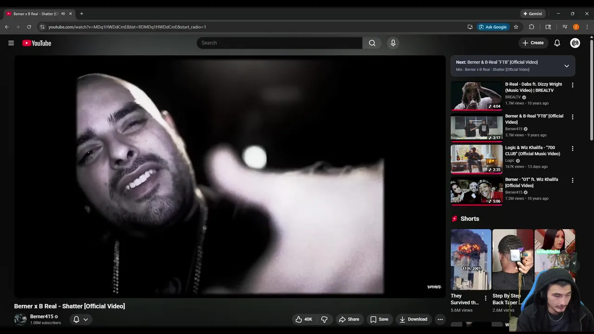Go to YouTube home via logo

tap(37, 43)
